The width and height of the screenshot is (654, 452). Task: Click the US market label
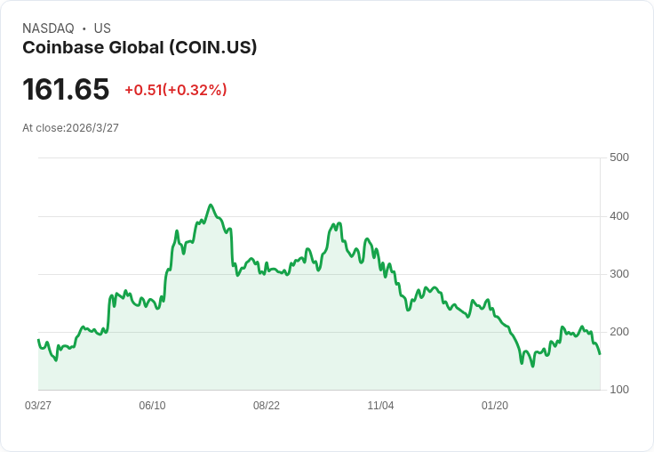point(102,28)
